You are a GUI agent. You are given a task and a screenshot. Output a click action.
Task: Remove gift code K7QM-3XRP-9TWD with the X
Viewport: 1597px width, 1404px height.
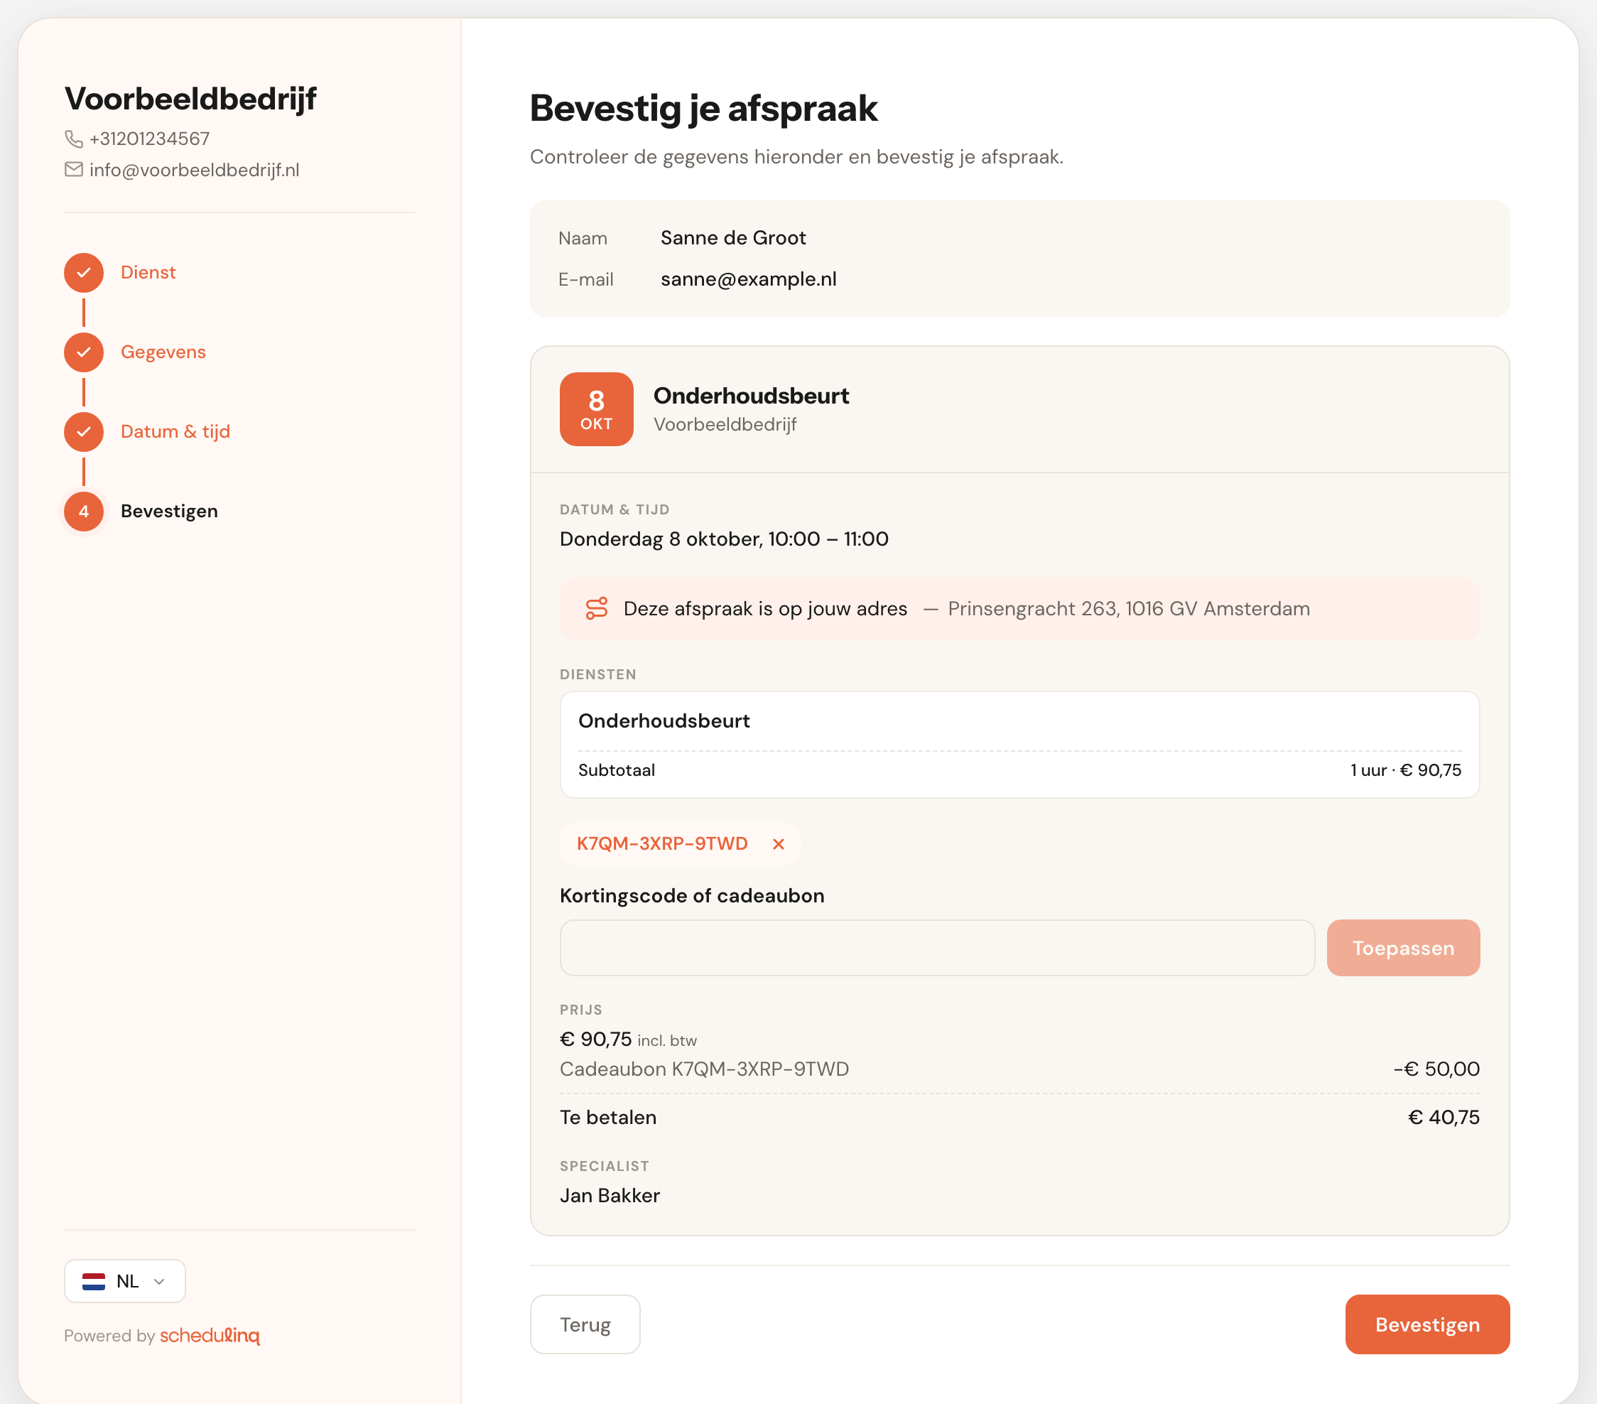pos(778,844)
